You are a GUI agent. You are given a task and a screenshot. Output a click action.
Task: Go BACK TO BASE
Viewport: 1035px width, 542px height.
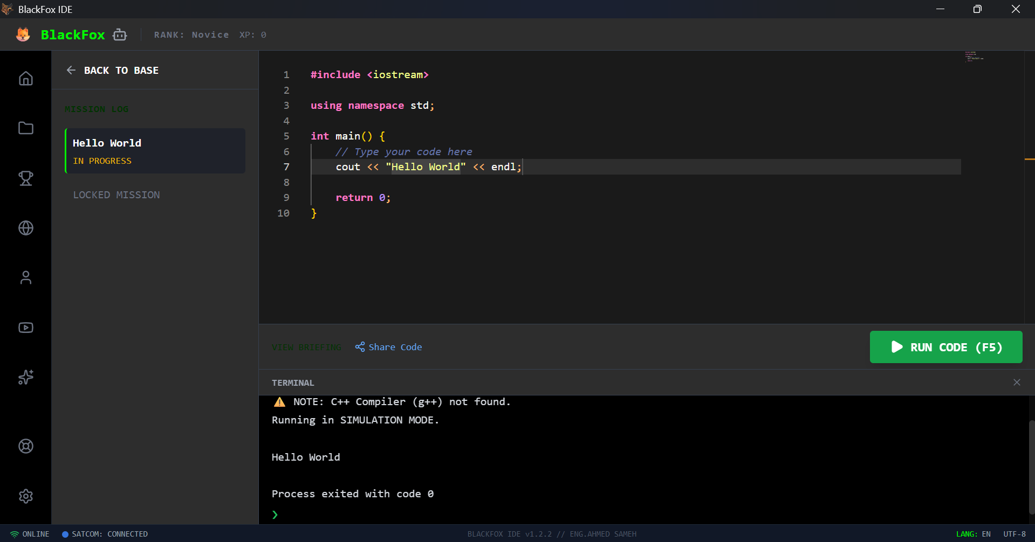(x=113, y=71)
